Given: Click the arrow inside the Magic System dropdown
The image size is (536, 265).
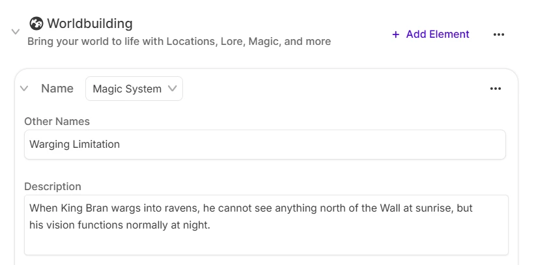Looking at the screenshot, I should point(172,89).
